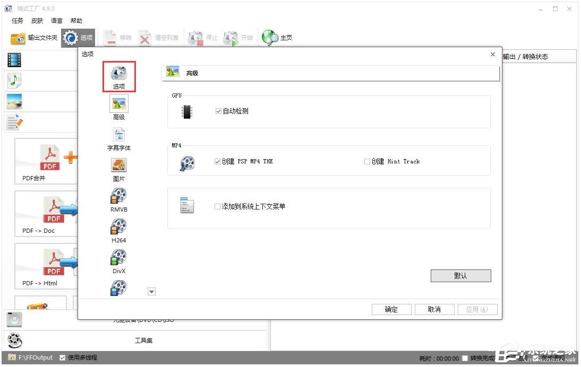Select the document notepad category icon

(14, 122)
